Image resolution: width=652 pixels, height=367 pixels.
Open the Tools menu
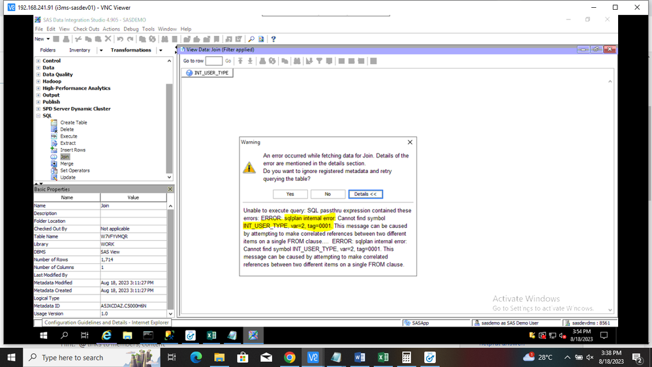click(148, 29)
